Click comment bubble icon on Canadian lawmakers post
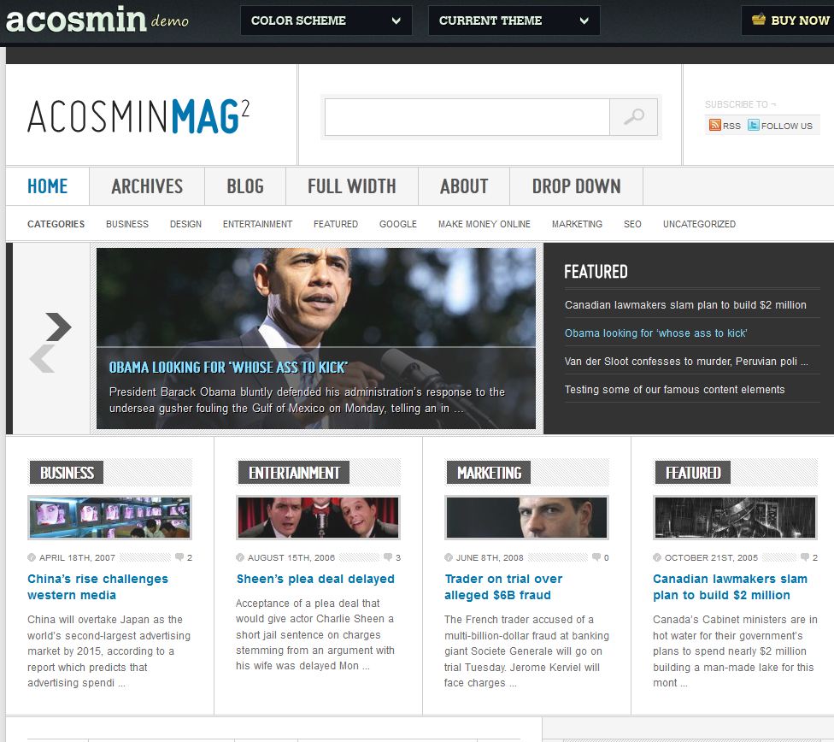Viewport: 834px width, 742px height. [x=805, y=557]
